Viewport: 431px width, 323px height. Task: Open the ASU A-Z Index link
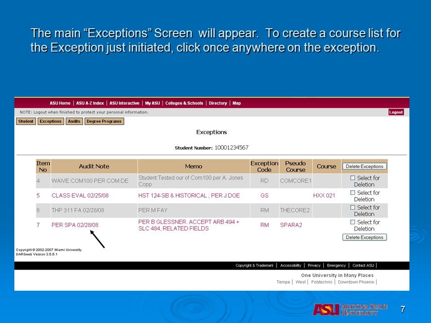pos(90,103)
